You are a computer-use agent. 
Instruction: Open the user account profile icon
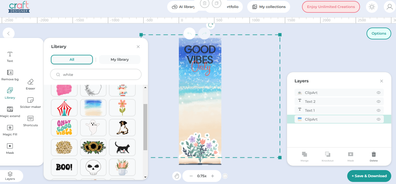[x=390, y=7]
